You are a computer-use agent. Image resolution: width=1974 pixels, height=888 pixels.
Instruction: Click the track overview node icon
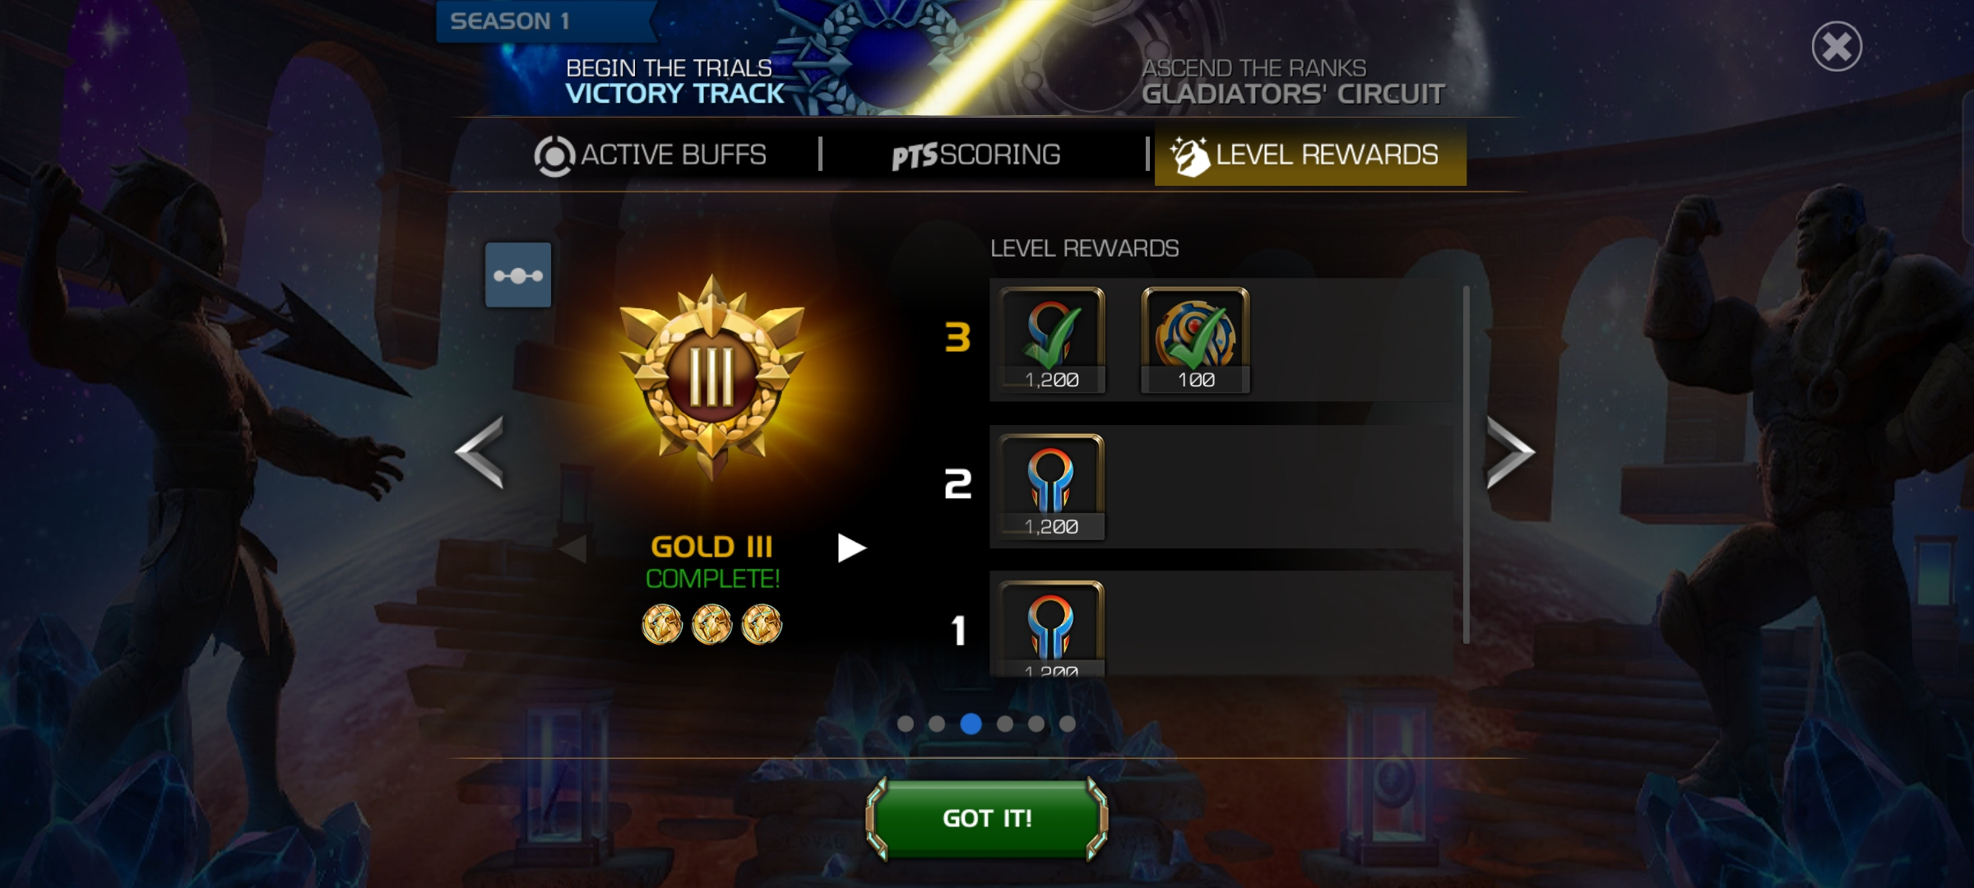tap(518, 275)
